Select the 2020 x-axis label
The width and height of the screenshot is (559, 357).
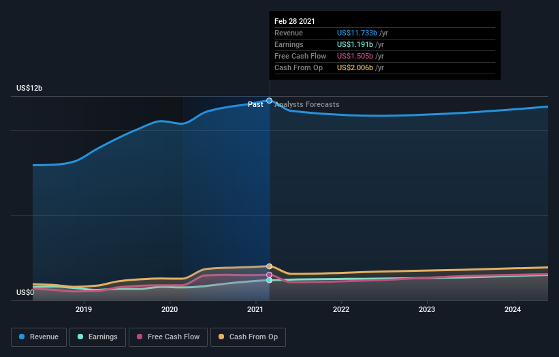170,309
